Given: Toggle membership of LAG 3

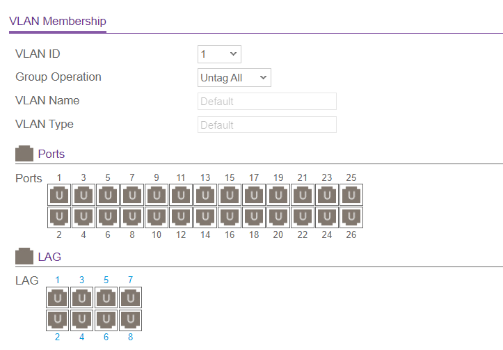Looking at the screenshot, I should [x=82, y=298].
